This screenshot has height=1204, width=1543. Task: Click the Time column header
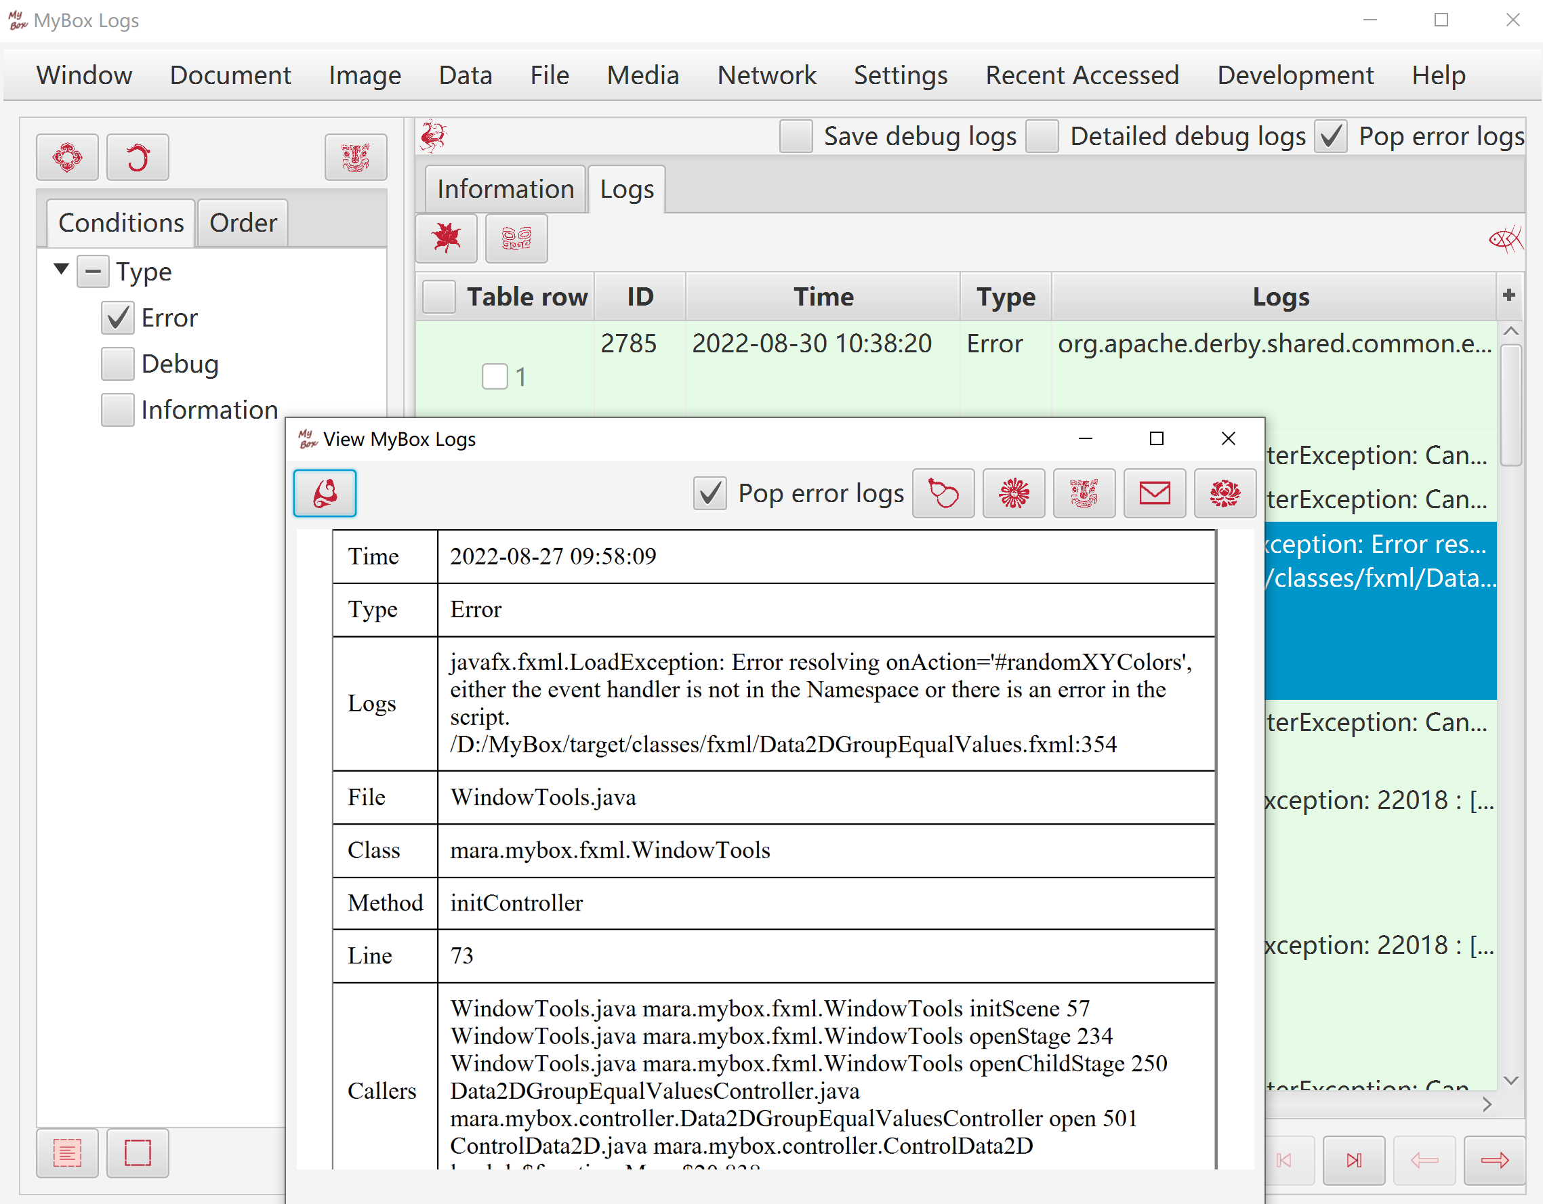point(823,297)
